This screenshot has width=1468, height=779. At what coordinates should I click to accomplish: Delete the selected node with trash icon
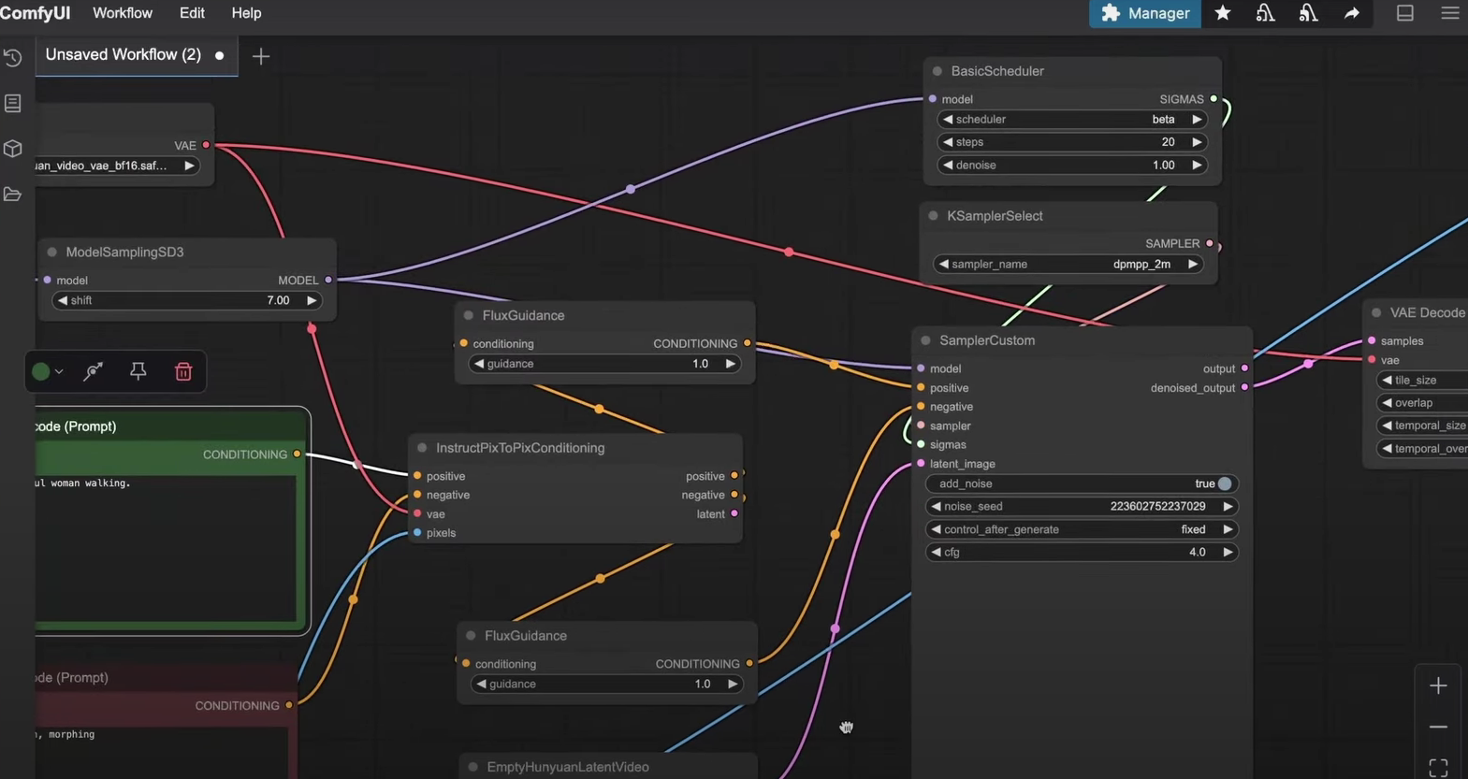(183, 371)
